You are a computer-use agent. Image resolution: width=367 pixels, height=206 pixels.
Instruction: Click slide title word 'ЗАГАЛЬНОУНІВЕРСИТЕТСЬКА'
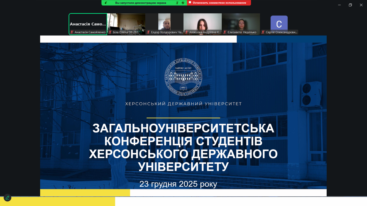pos(183,128)
